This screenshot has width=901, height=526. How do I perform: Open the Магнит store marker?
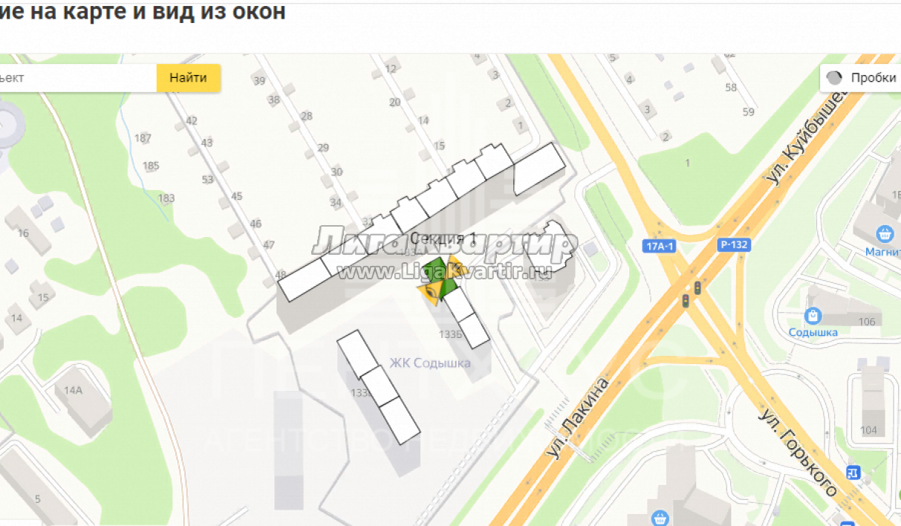click(x=885, y=235)
